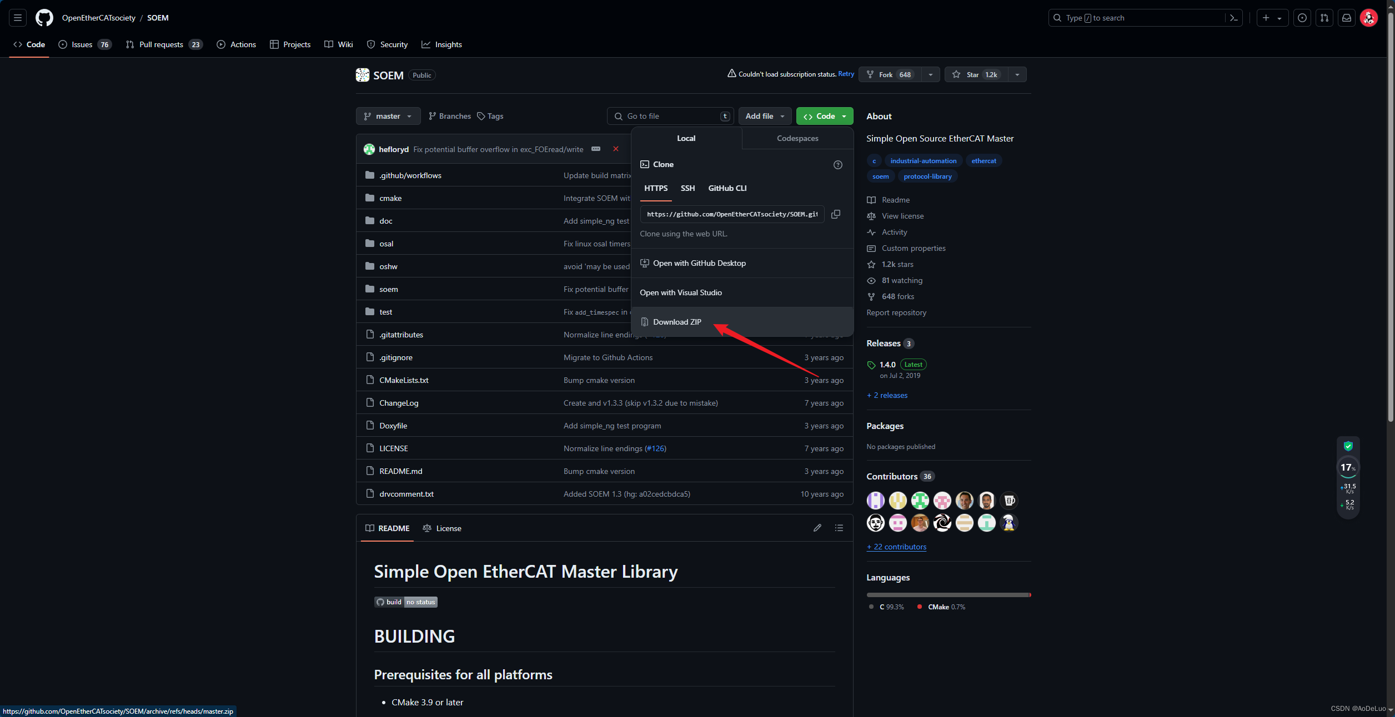The image size is (1395, 717).
Task: Open the + 22 contributors link
Action: coord(896,547)
